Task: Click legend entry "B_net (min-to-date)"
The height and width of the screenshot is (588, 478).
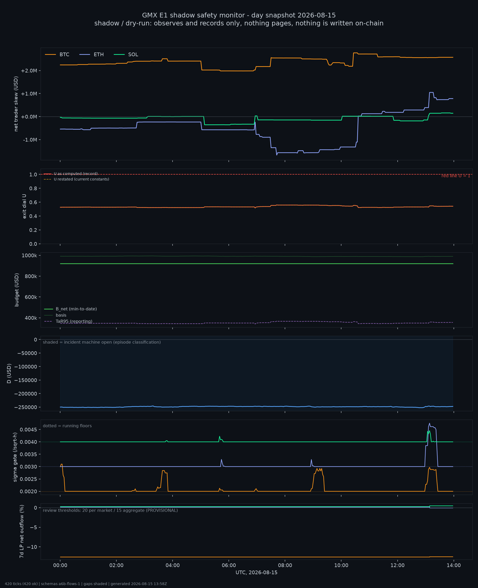Action: coord(76,309)
